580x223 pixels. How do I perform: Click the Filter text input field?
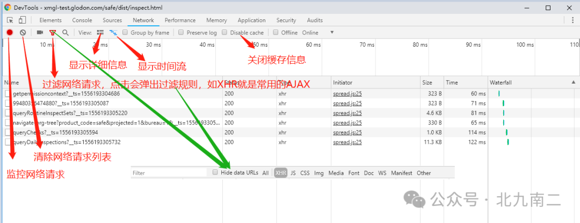[x=169, y=173]
